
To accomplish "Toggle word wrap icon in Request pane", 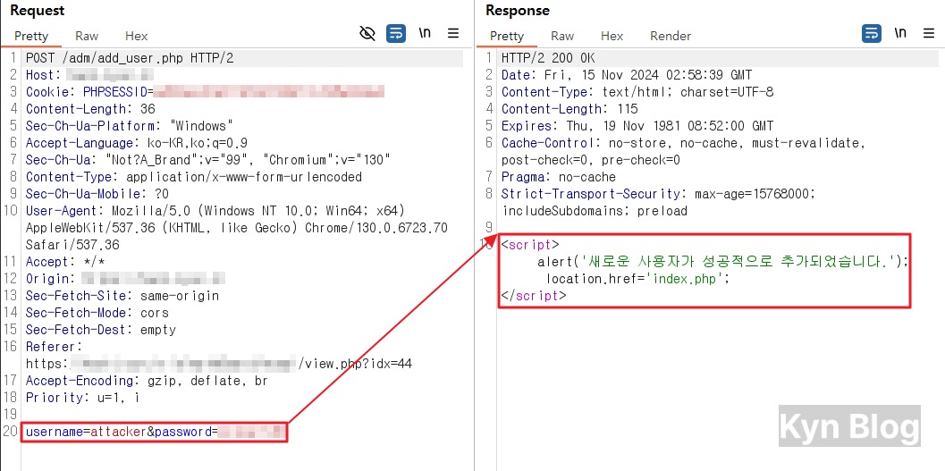I will [396, 34].
